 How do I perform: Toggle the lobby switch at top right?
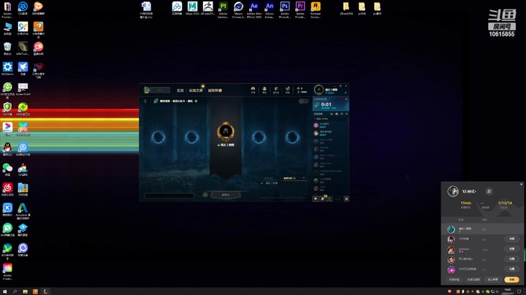(x=304, y=101)
